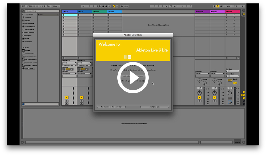
Task: Click the Authorize later button
Action: 155,107
